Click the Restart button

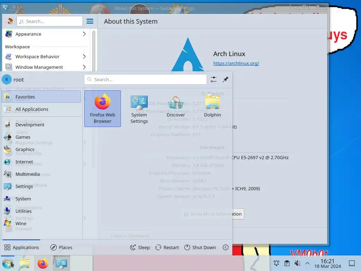167,247
